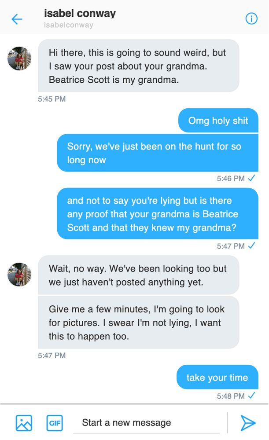Select the "any proof" question message bubble
Image resolution: width=269 pixels, height=440 pixels.
[x=157, y=214]
